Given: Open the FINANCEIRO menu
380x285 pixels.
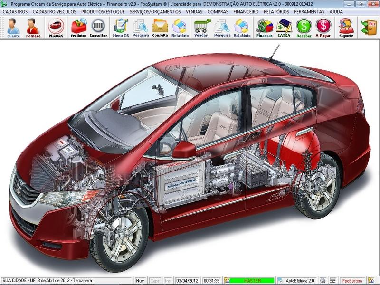Looking at the screenshot, I should [x=246, y=11].
